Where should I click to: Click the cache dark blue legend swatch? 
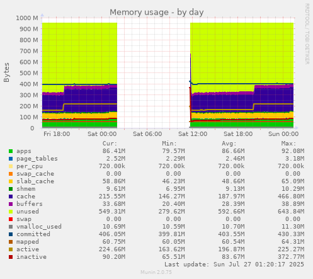point(11,196)
